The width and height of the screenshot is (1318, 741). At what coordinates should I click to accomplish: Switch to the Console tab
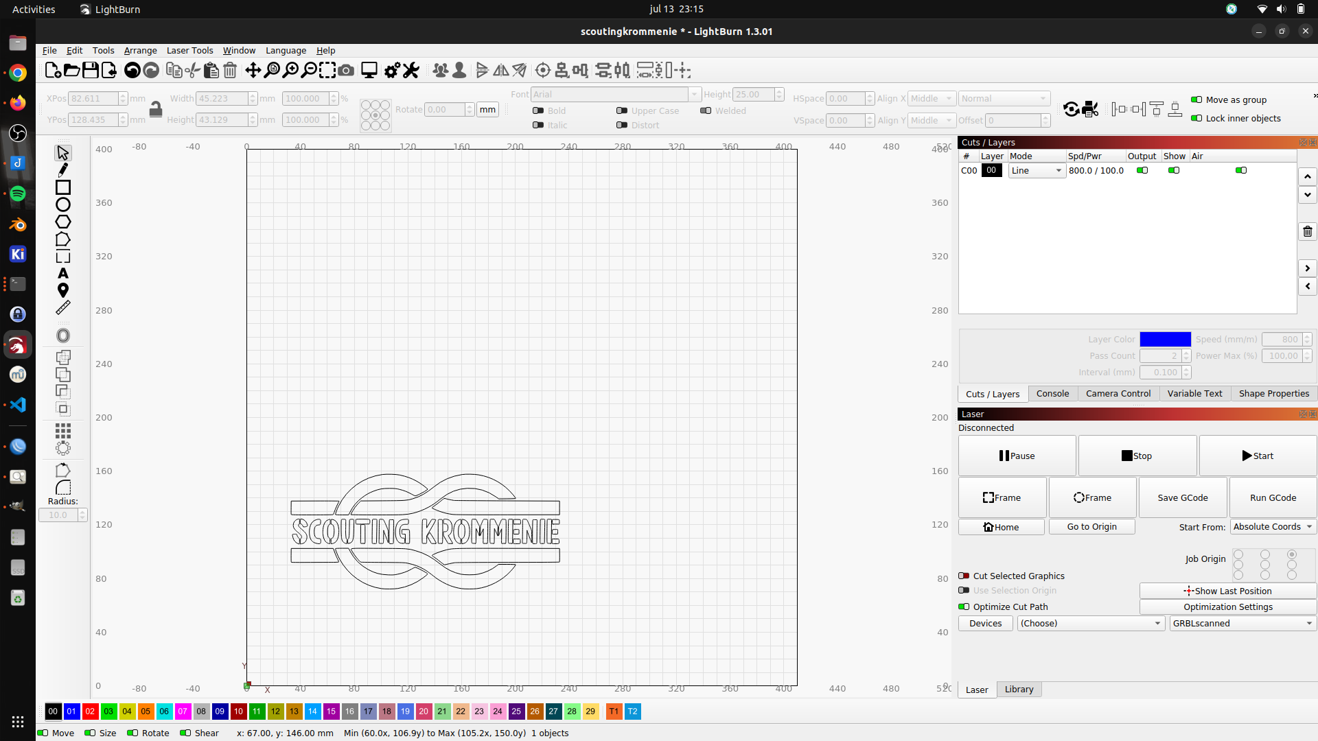tap(1052, 393)
